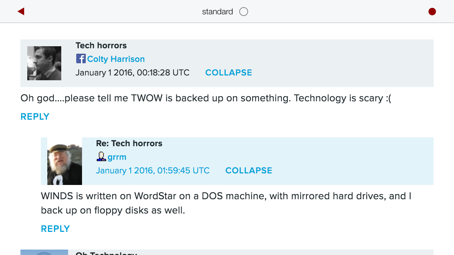Open Colty Harrison's profile link
This screenshot has height=255, width=454.
116,59
